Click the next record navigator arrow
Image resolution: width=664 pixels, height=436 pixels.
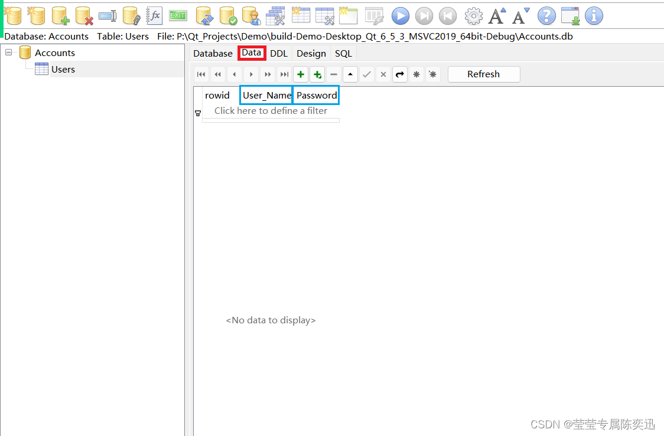[251, 74]
